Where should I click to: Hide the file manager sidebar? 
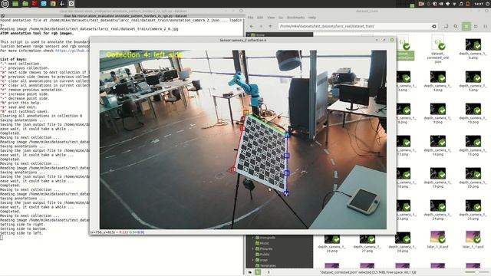tap(269, 272)
